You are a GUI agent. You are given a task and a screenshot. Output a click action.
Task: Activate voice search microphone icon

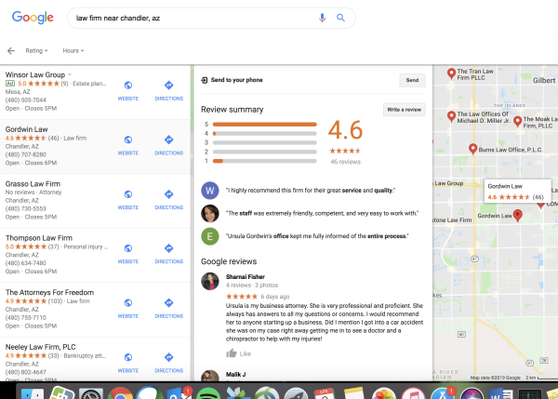(x=322, y=18)
